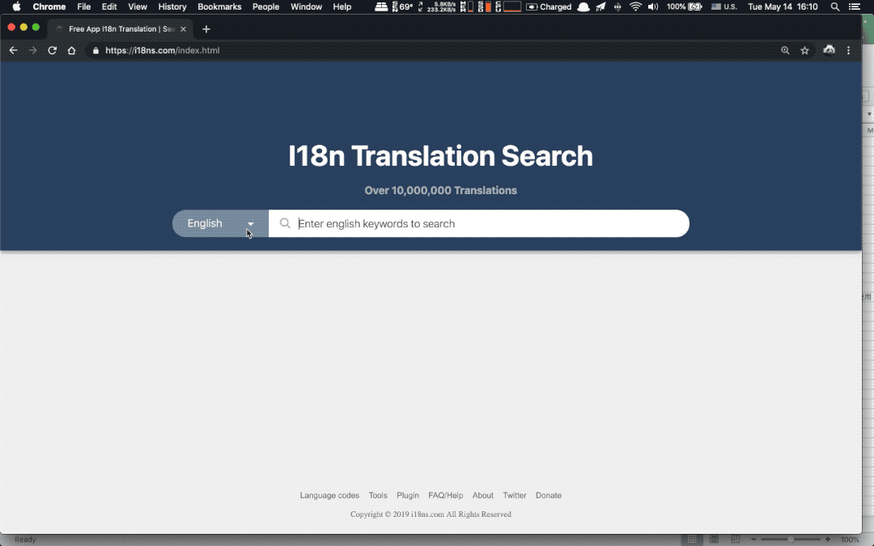Open the Edit menu
This screenshot has height=546, width=874.
[x=109, y=6]
